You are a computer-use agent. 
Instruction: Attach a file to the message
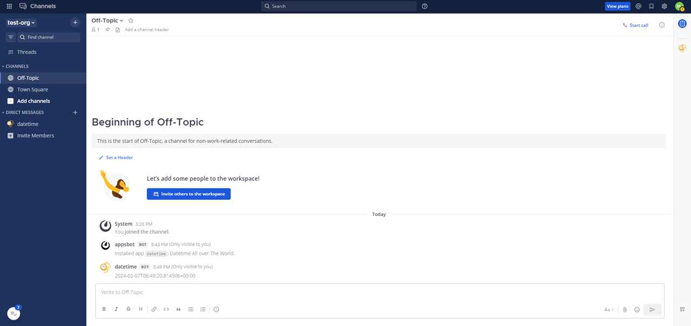click(625, 309)
